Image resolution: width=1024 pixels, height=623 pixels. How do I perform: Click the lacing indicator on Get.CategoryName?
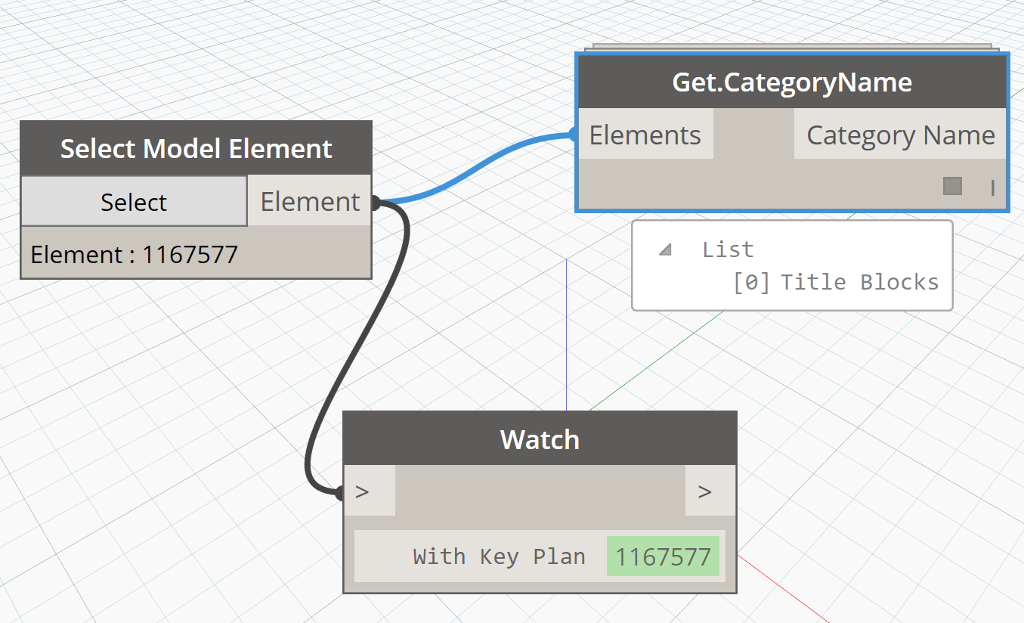pos(992,188)
